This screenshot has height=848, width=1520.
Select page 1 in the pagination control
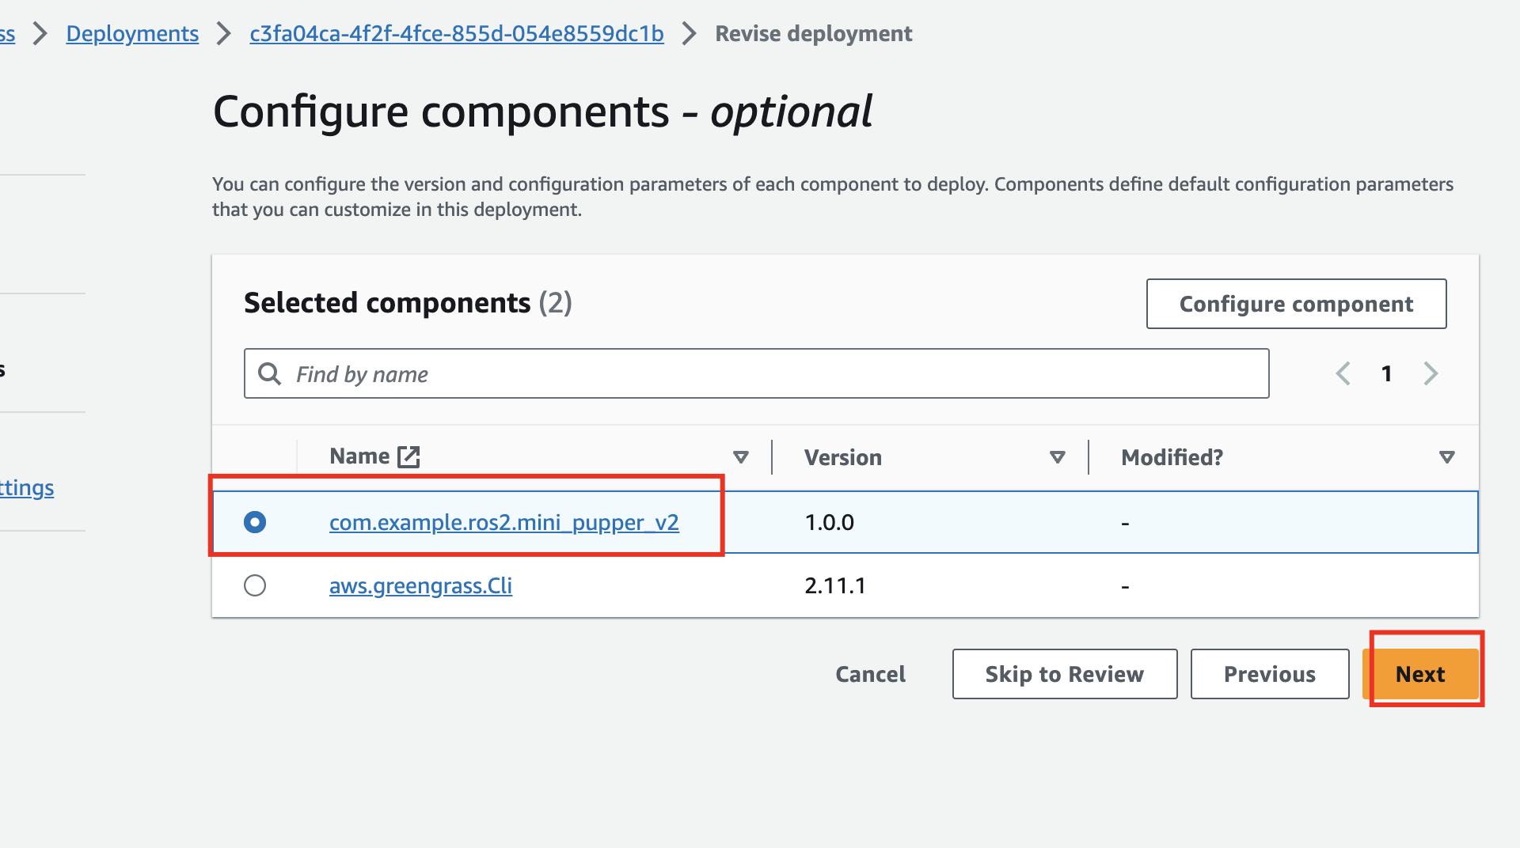pos(1387,373)
